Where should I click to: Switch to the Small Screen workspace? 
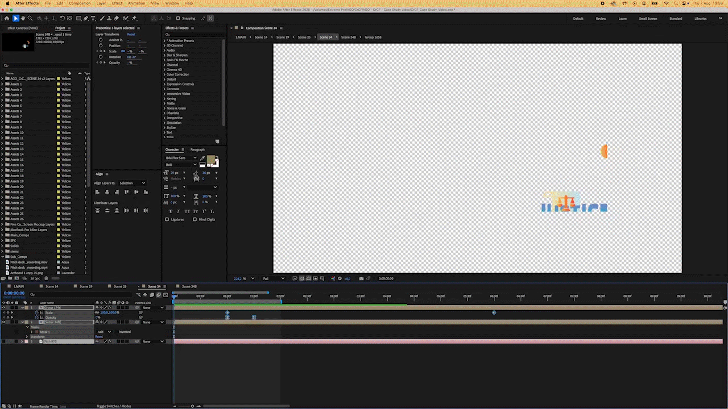click(648, 18)
